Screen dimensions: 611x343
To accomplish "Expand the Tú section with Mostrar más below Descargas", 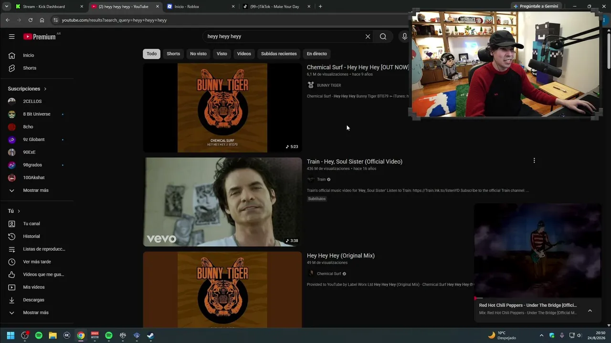I will coord(37,313).
